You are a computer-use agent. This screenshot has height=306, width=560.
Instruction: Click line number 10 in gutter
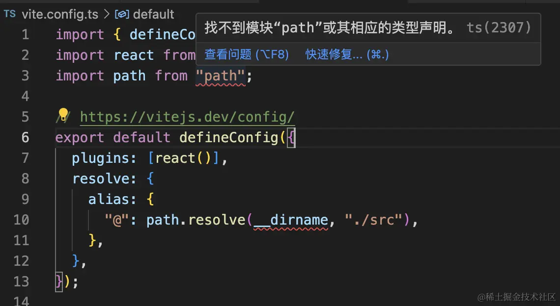click(x=21, y=220)
